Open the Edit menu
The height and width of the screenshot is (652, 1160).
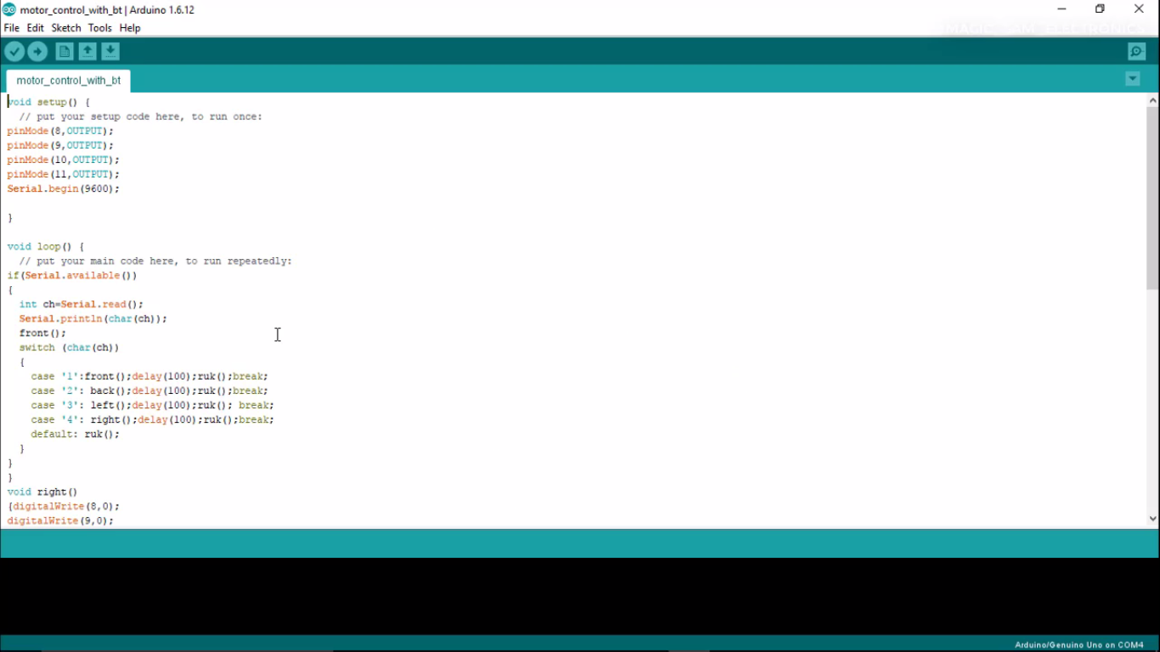point(35,28)
